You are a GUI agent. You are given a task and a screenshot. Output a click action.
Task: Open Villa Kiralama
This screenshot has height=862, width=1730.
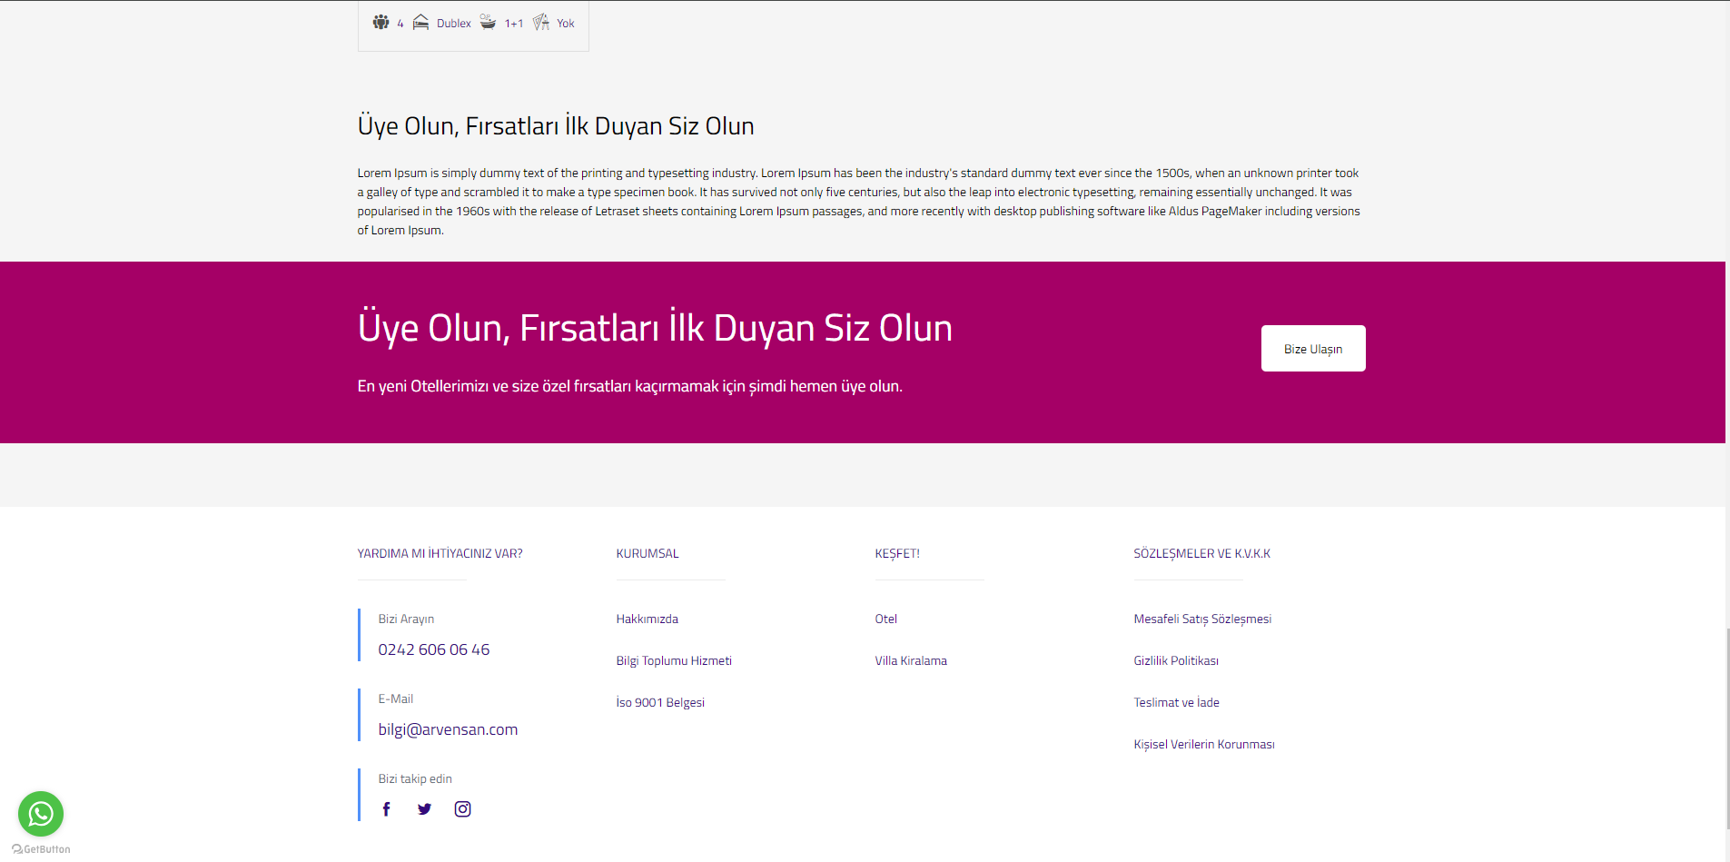tap(910, 660)
